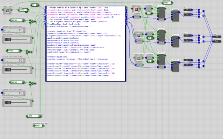The height and width of the screenshot is (139, 223).
Task: Click the Out L output module
Action: point(216,37)
